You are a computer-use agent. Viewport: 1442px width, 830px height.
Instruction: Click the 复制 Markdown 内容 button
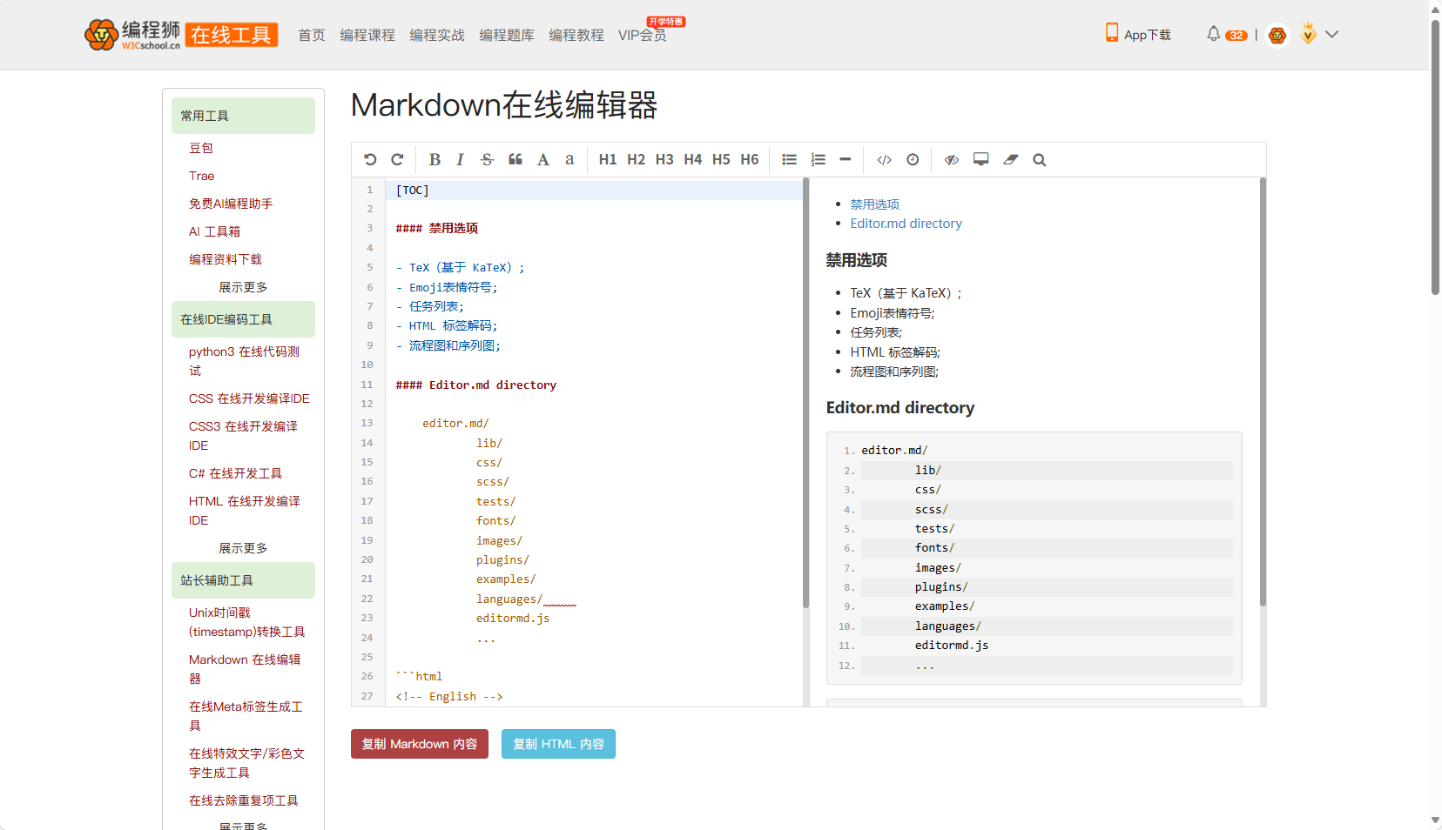(420, 744)
